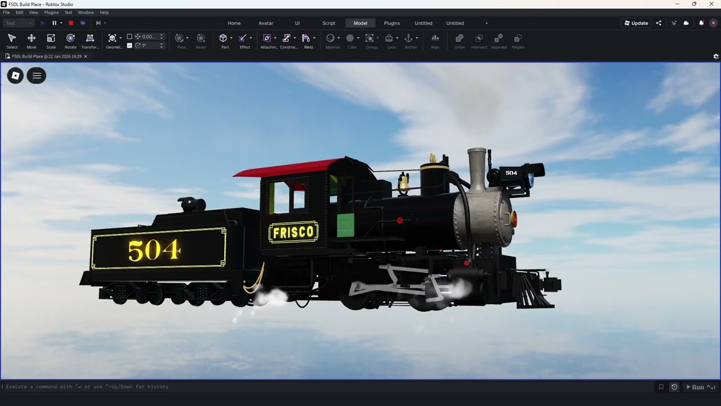Open viewport settings gear icon
Viewport: 721px width, 406px height.
(716, 56)
